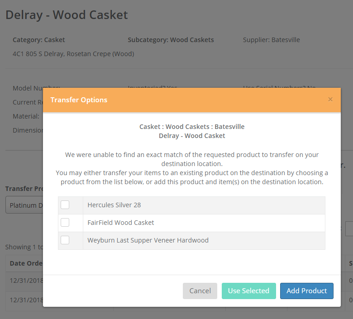Click the Cancel button

(x=200, y=291)
